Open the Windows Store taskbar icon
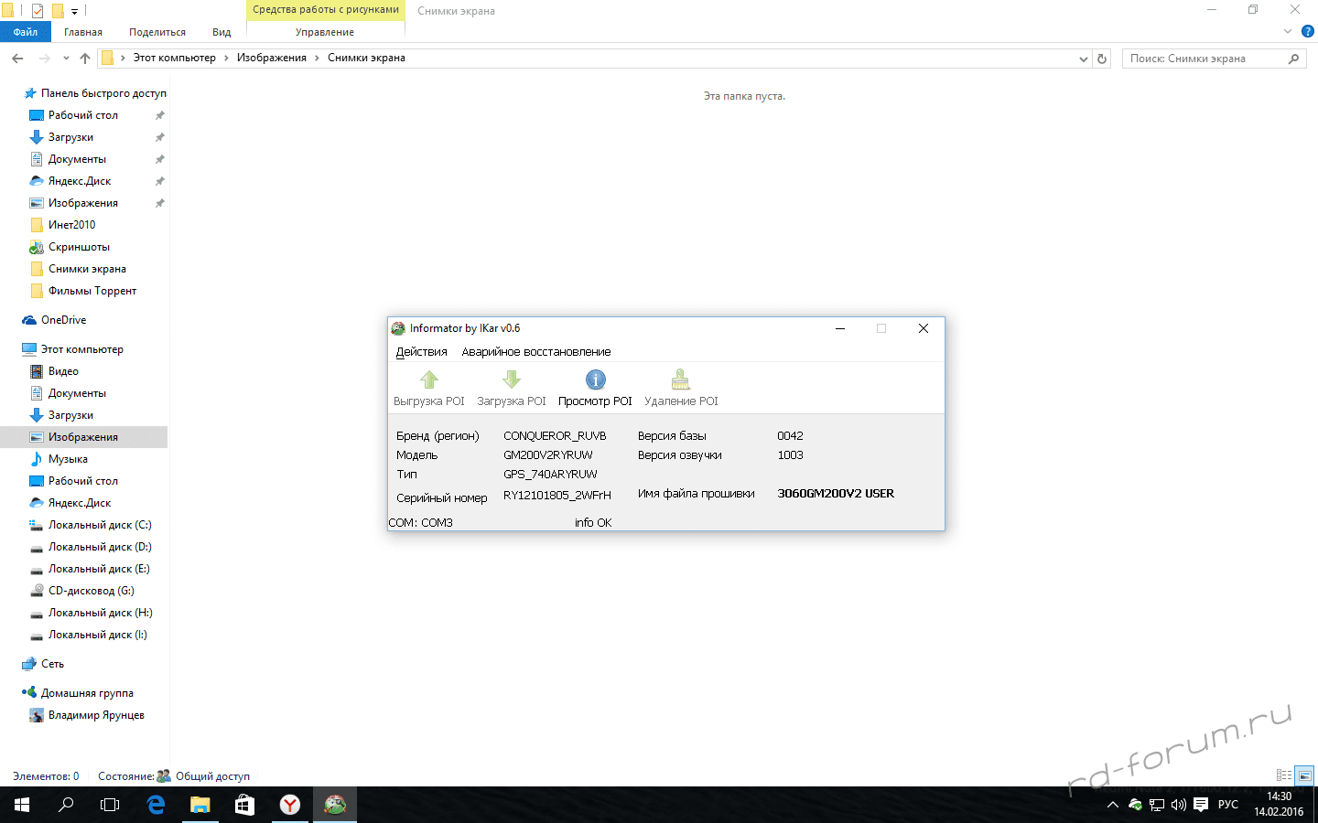 [244, 805]
